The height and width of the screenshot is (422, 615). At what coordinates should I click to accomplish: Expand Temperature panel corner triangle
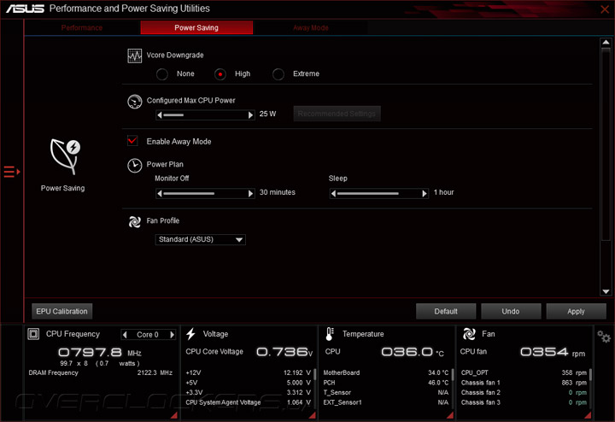(x=450, y=415)
